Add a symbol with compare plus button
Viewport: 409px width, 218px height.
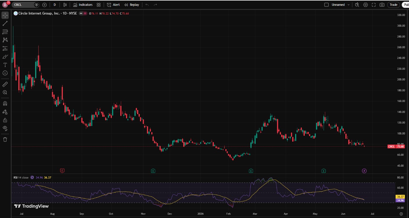click(44, 5)
